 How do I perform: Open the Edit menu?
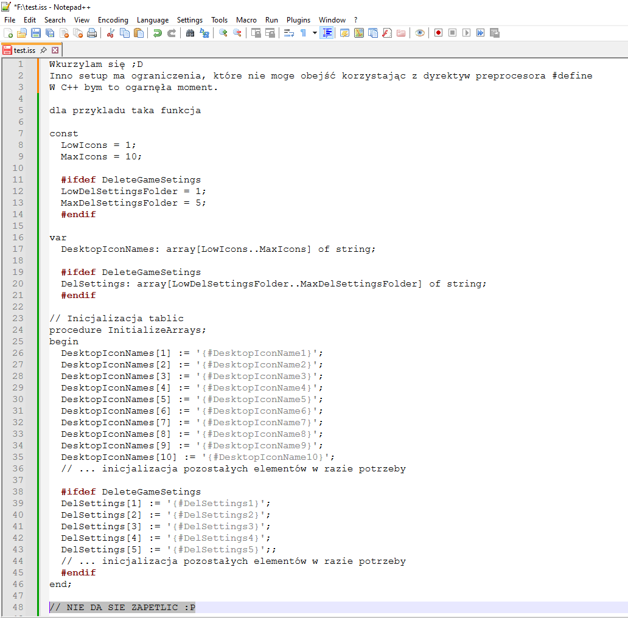click(30, 19)
